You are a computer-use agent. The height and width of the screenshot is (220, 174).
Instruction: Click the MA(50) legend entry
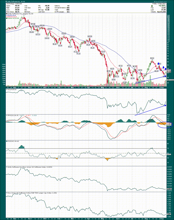pyautogui.click(x=11, y=15)
